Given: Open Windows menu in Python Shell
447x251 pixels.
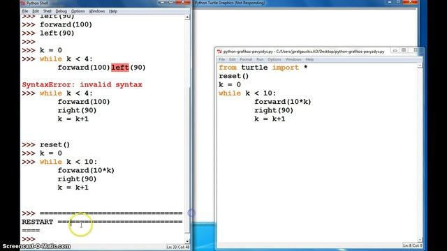Looking at the screenshot, I should pos(97,11).
